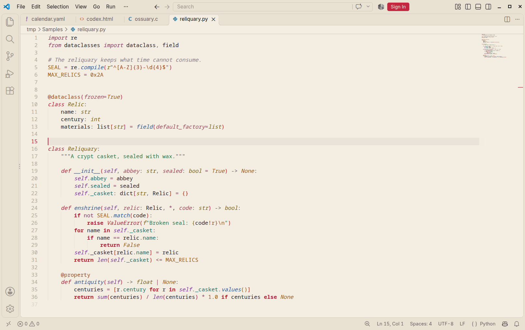
Task: Click the Copilot status icon
Action: (505, 324)
